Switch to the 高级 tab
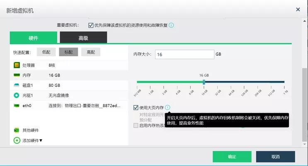Screen dimensions: 308x166 point(83,38)
